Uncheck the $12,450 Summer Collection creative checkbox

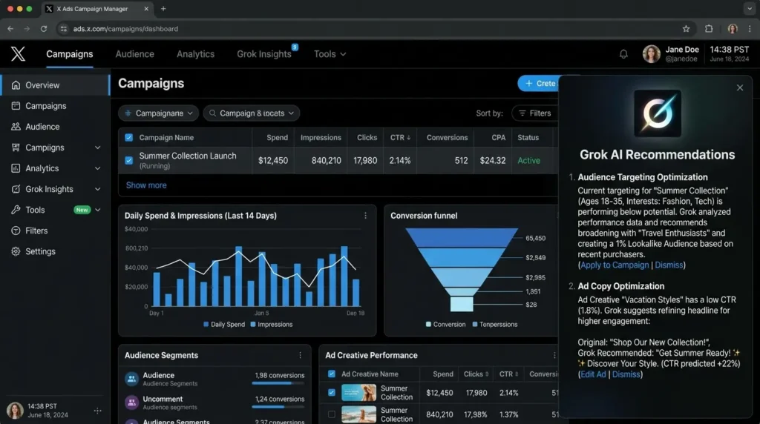pyautogui.click(x=332, y=393)
